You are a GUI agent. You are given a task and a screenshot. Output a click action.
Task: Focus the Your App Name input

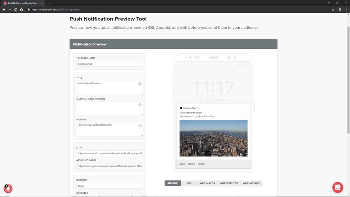(110, 64)
